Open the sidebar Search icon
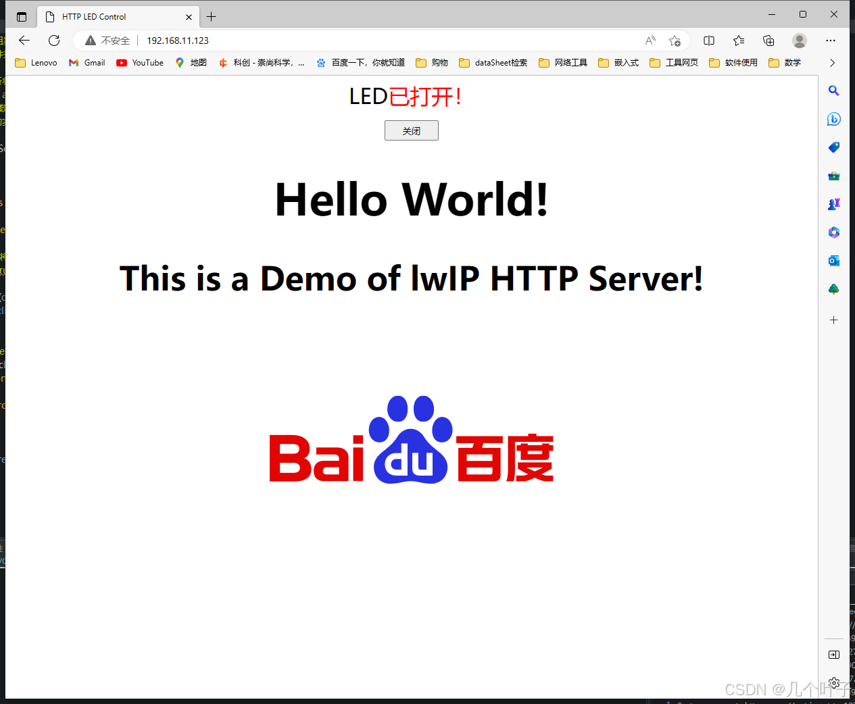Viewport: 855px width, 704px height. pos(834,91)
